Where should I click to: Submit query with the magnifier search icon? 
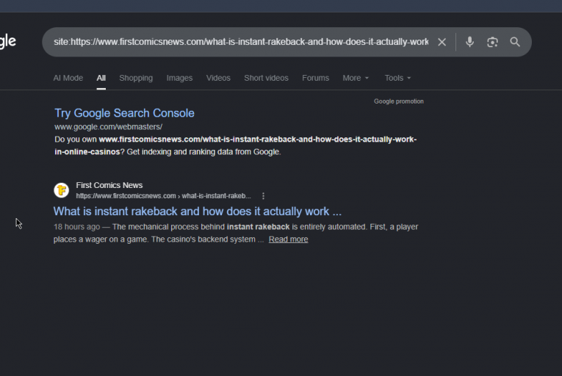pos(515,42)
